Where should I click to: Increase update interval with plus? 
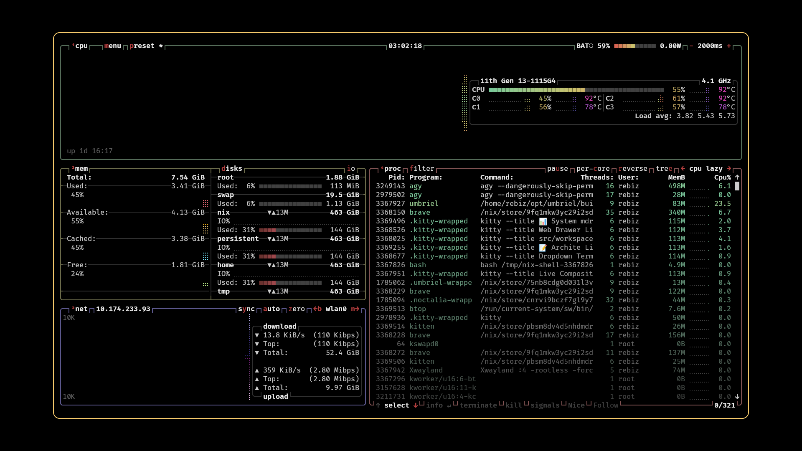point(729,46)
